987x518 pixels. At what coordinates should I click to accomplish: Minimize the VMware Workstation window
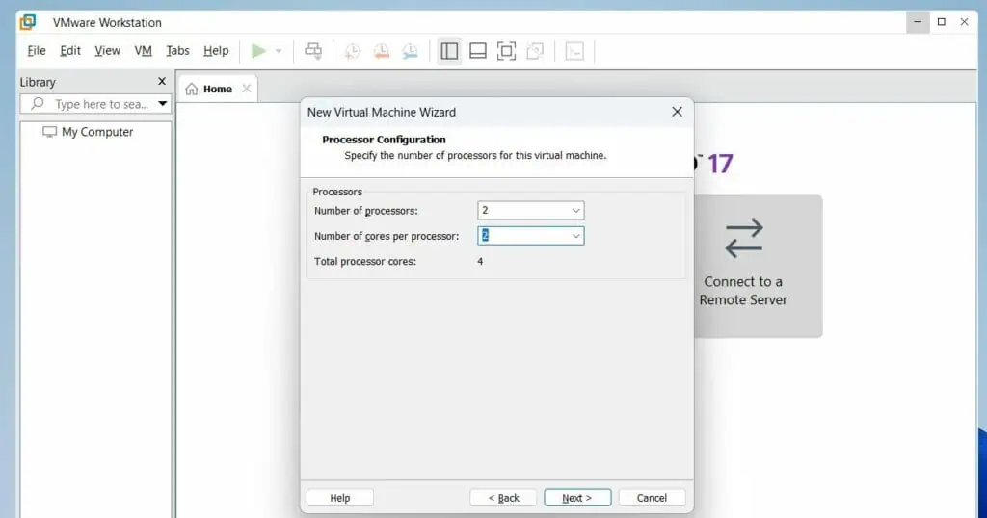coord(918,22)
